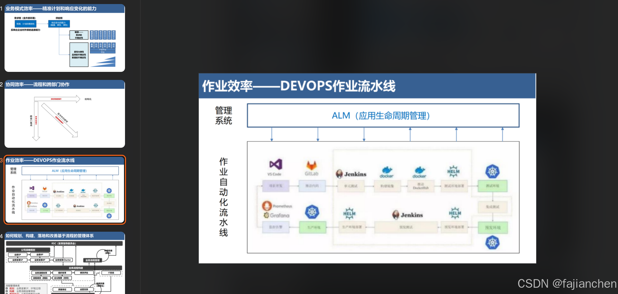
Task: Open slide 4 thumbnail 如何规划、构建
Action: (x=65, y=263)
